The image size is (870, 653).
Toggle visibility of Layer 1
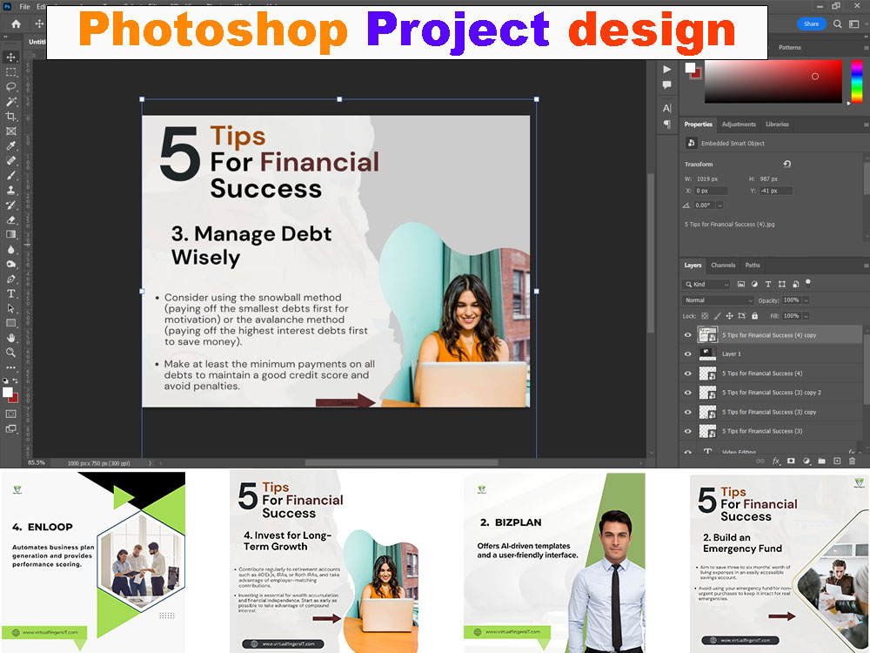point(688,353)
